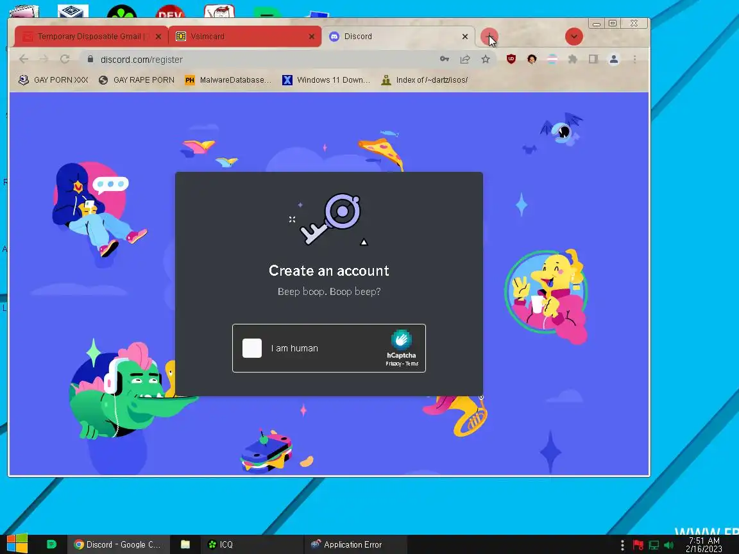Close the Temporary Disposable Gmail tab
Screen dimensions: 739x554
tap(158, 37)
